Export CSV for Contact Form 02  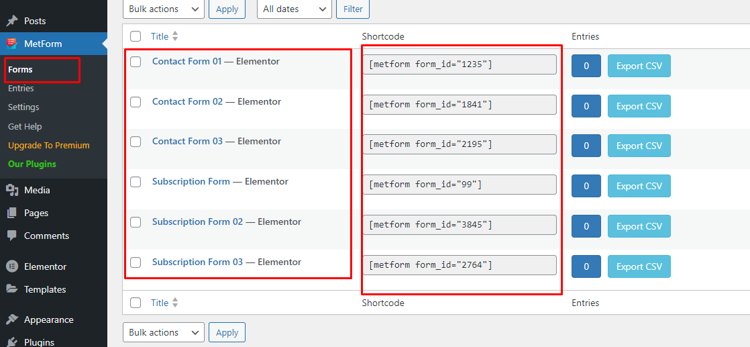pos(639,106)
